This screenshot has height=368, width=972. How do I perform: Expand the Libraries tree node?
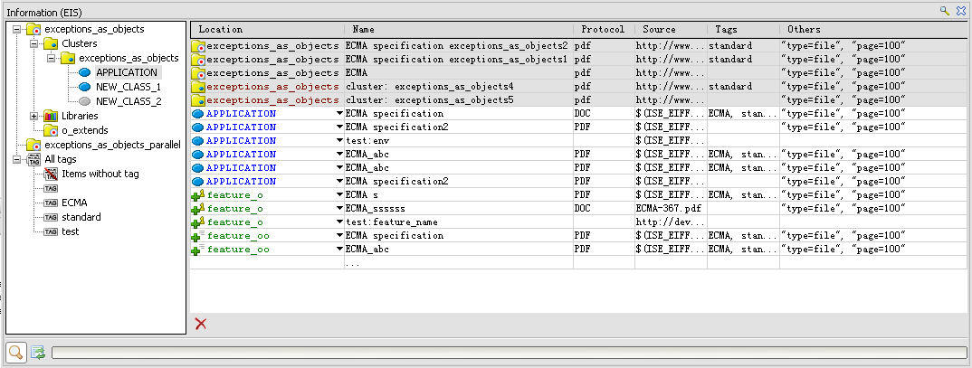[x=34, y=116]
